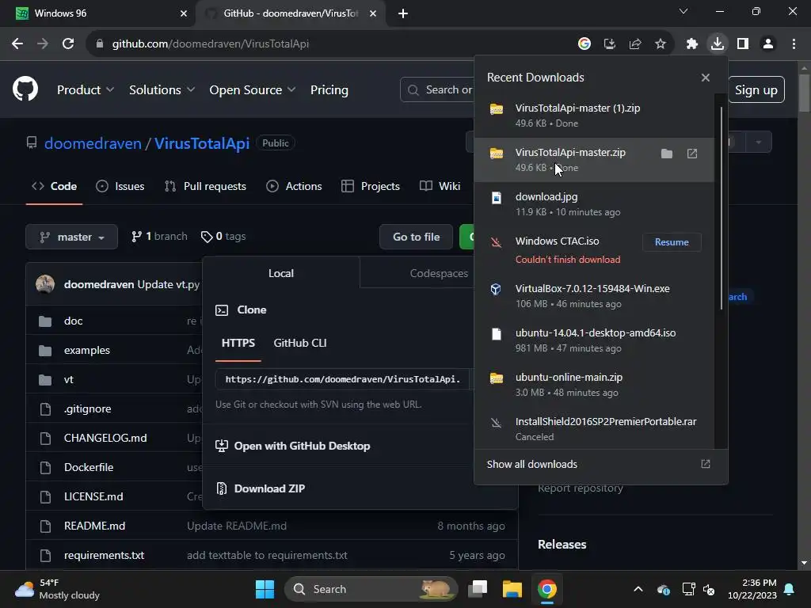Open the examples folder
This screenshot has width=811, height=608.
pyautogui.click(x=87, y=350)
